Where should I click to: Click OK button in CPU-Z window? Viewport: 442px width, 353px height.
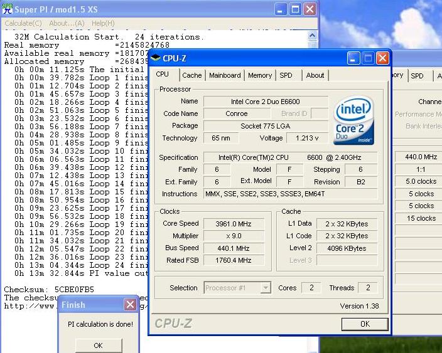coord(365,324)
